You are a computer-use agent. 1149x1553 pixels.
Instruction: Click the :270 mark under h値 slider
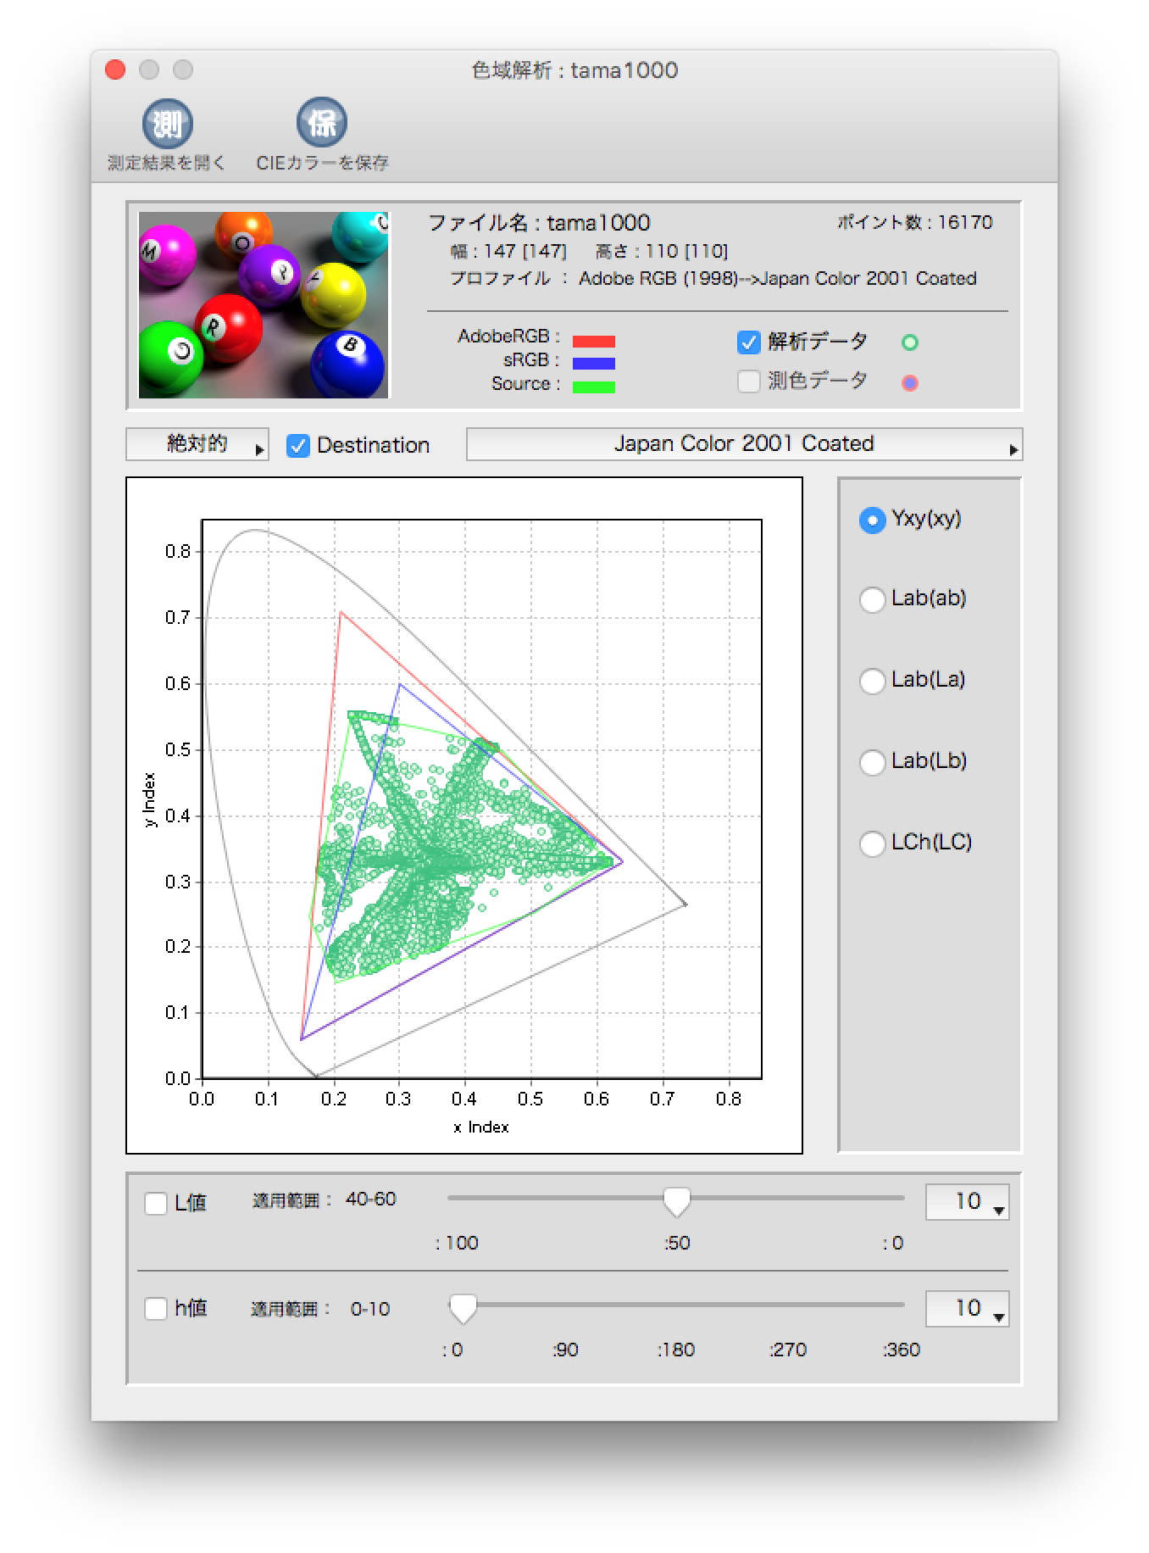pos(788,1350)
